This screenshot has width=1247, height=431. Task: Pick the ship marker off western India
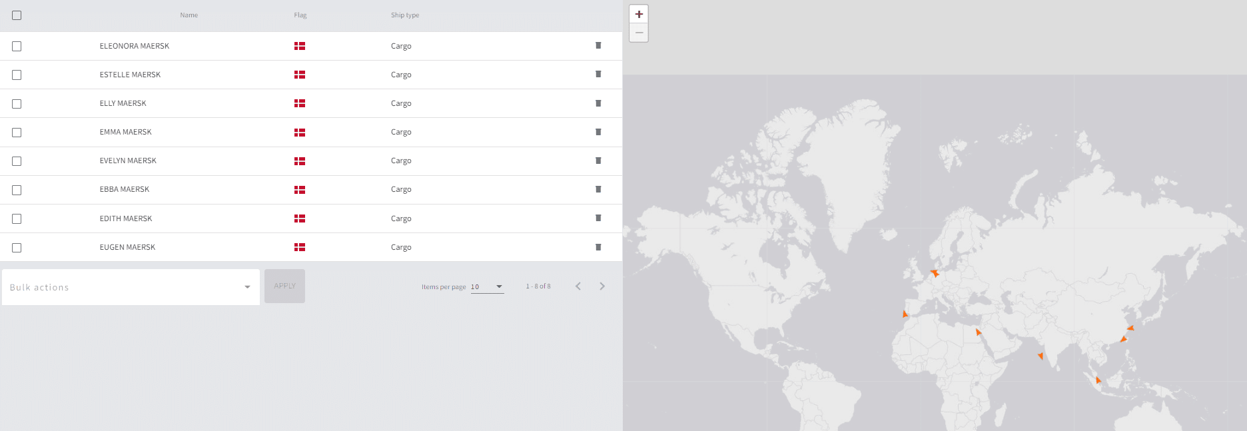pyautogui.click(x=1040, y=356)
